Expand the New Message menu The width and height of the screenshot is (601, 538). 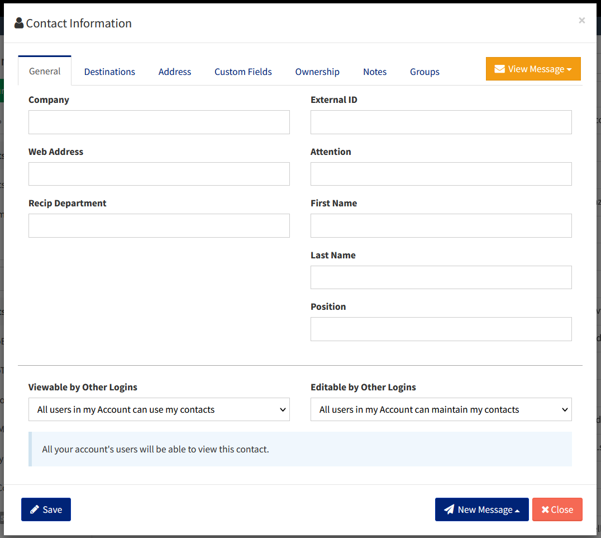[x=481, y=509]
